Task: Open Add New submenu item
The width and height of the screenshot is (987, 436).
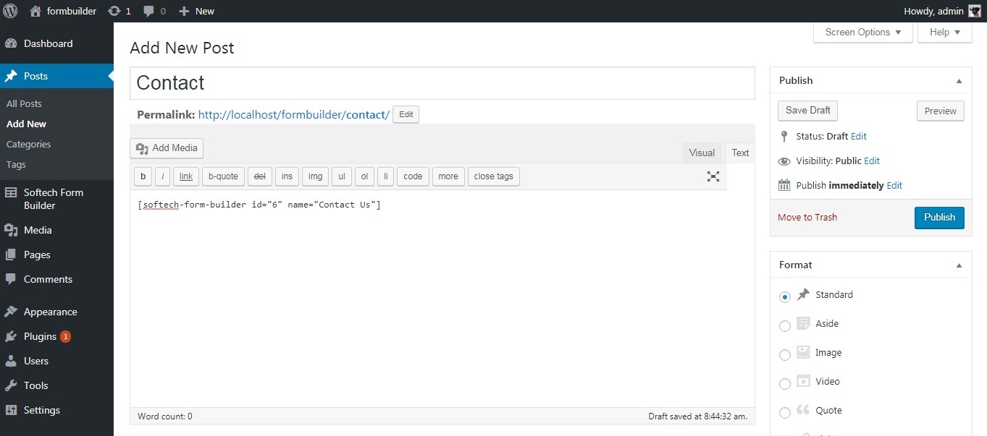Action: tap(26, 124)
